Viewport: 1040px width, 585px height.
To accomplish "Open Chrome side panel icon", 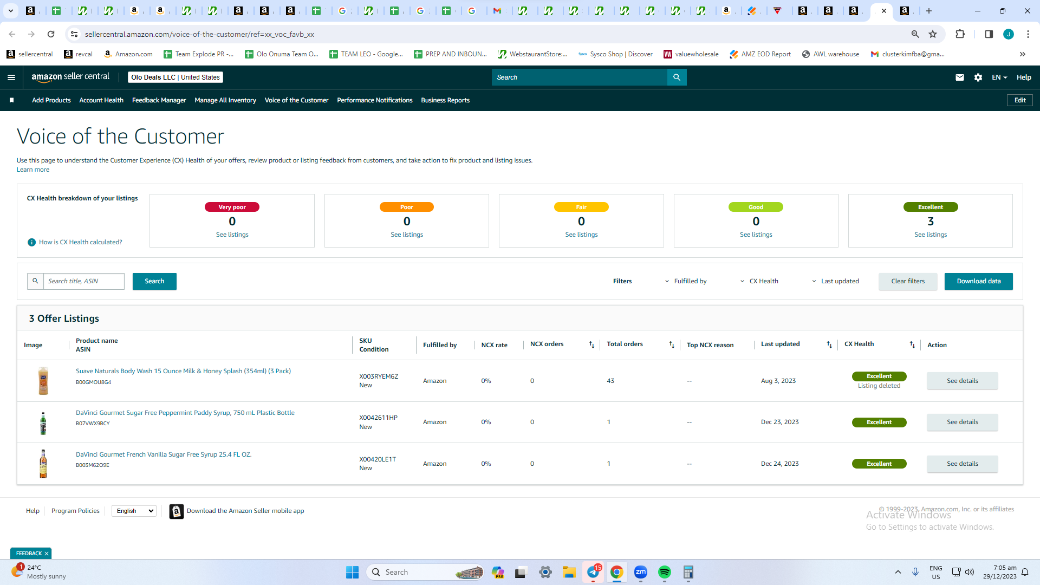I will coord(989,34).
